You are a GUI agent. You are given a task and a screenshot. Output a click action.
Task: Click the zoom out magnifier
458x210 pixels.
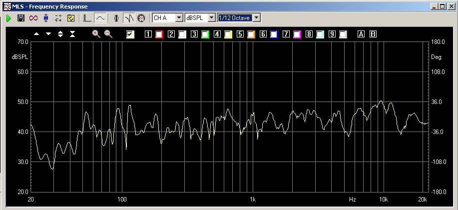108,34
